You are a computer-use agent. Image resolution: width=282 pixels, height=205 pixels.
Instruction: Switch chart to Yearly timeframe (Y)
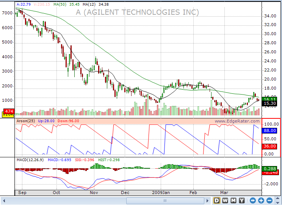coord(242,200)
